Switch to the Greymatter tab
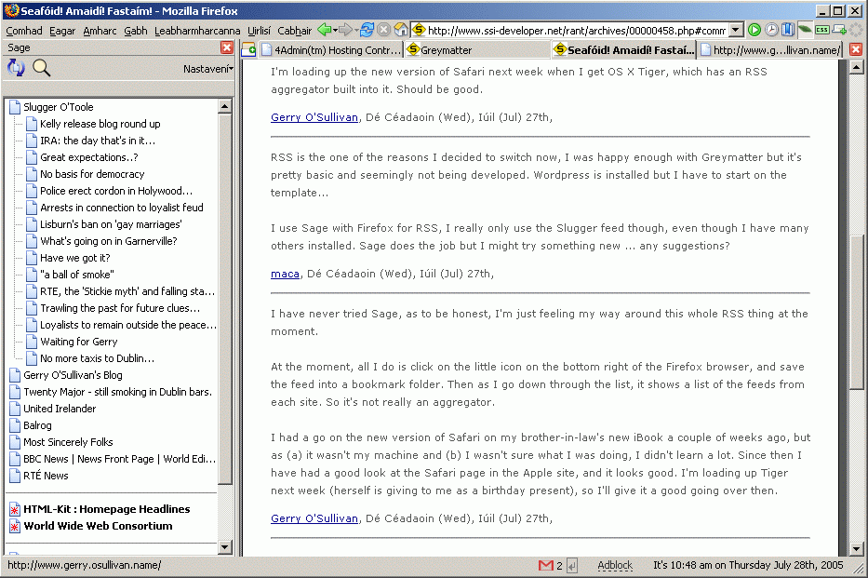 click(x=477, y=50)
